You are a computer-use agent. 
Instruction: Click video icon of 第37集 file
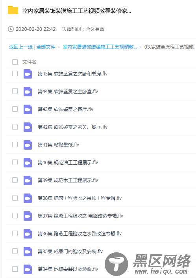28,216
